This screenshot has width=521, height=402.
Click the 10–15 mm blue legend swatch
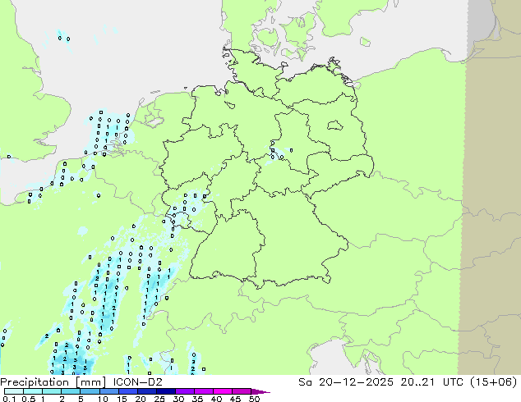click(x=108, y=391)
